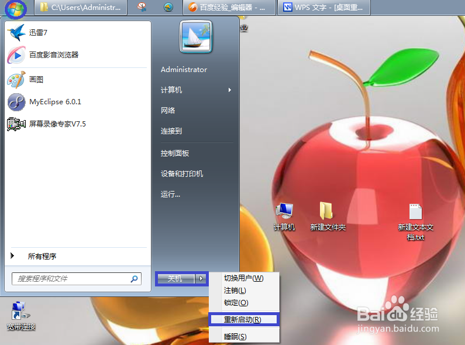Select 连接到 in the Start menu
This screenshot has width=465, height=345.
click(x=171, y=131)
